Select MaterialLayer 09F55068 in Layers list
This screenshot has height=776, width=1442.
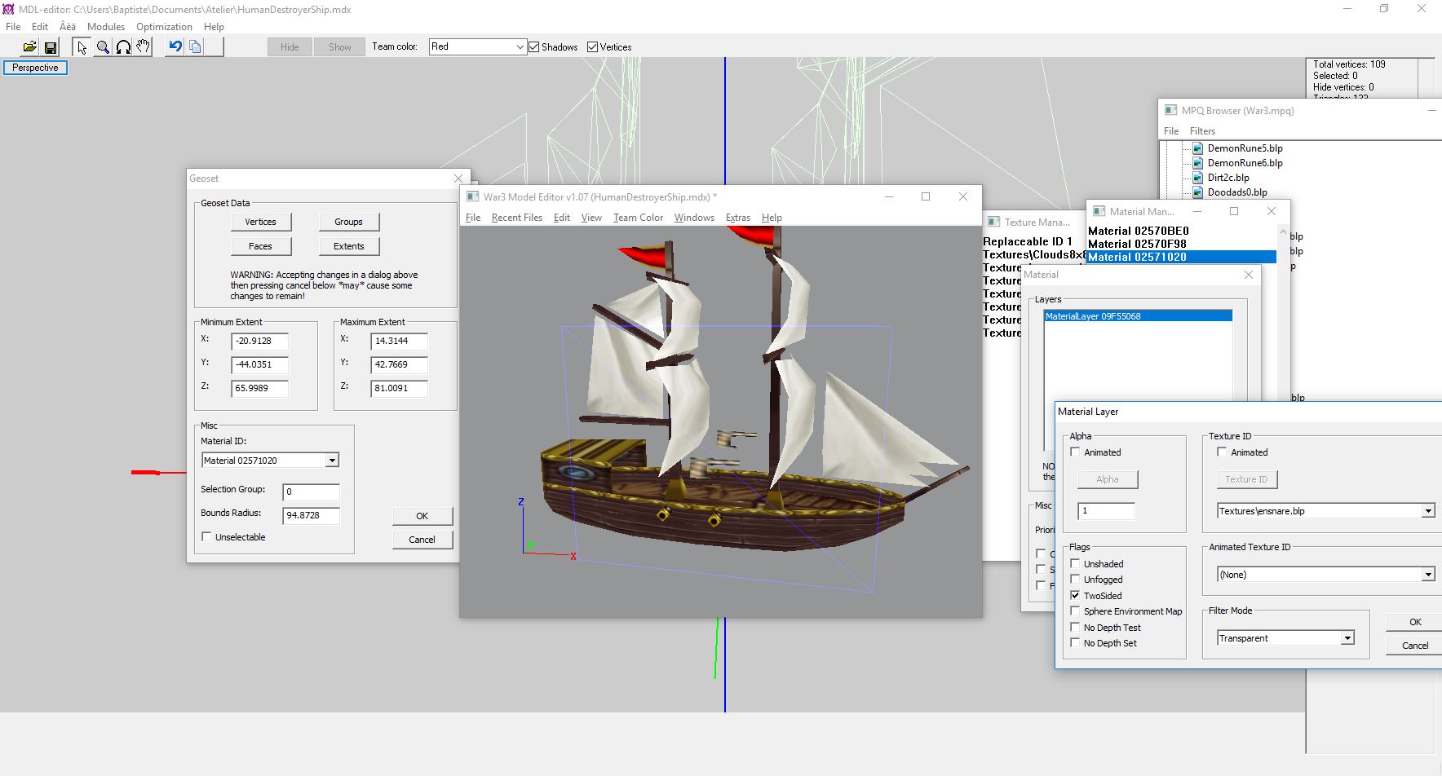click(1138, 316)
